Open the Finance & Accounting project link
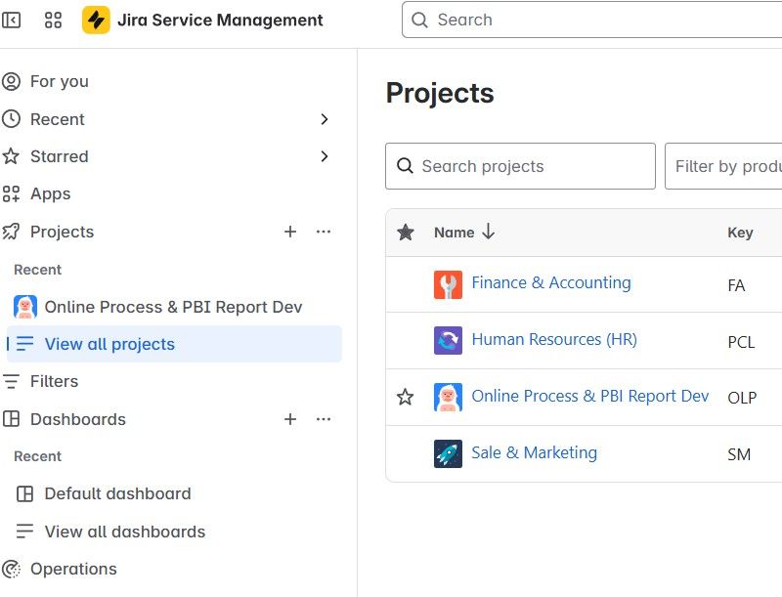782x597 pixels. (x=551, y=282)
